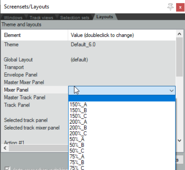This screenshot has height=170, width=185.
Task: Click the horizontal scroll left arrow
Action: tap(5, 148)
